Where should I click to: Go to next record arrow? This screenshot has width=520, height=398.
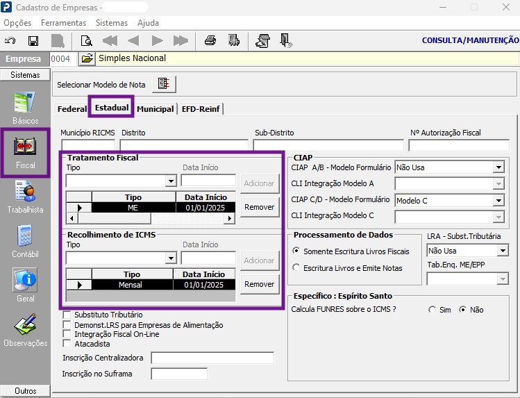pyautogui.click(x=157, y=41)
